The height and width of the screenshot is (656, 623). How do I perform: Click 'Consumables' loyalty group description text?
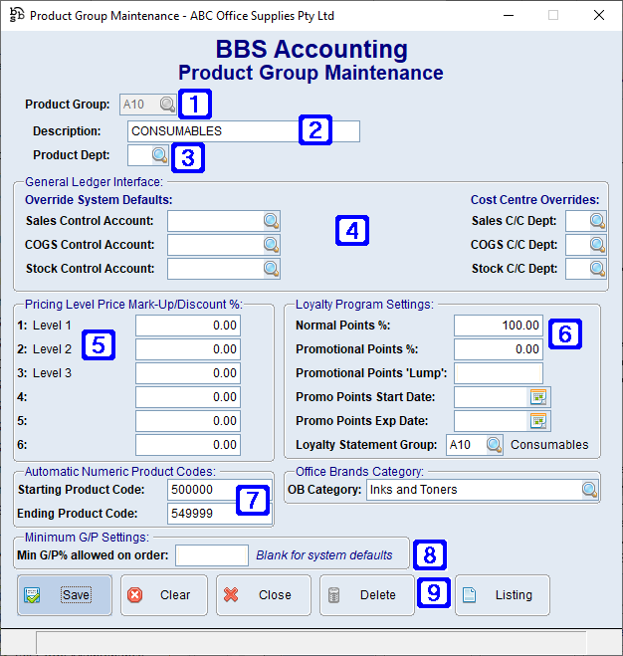(549, 445)
